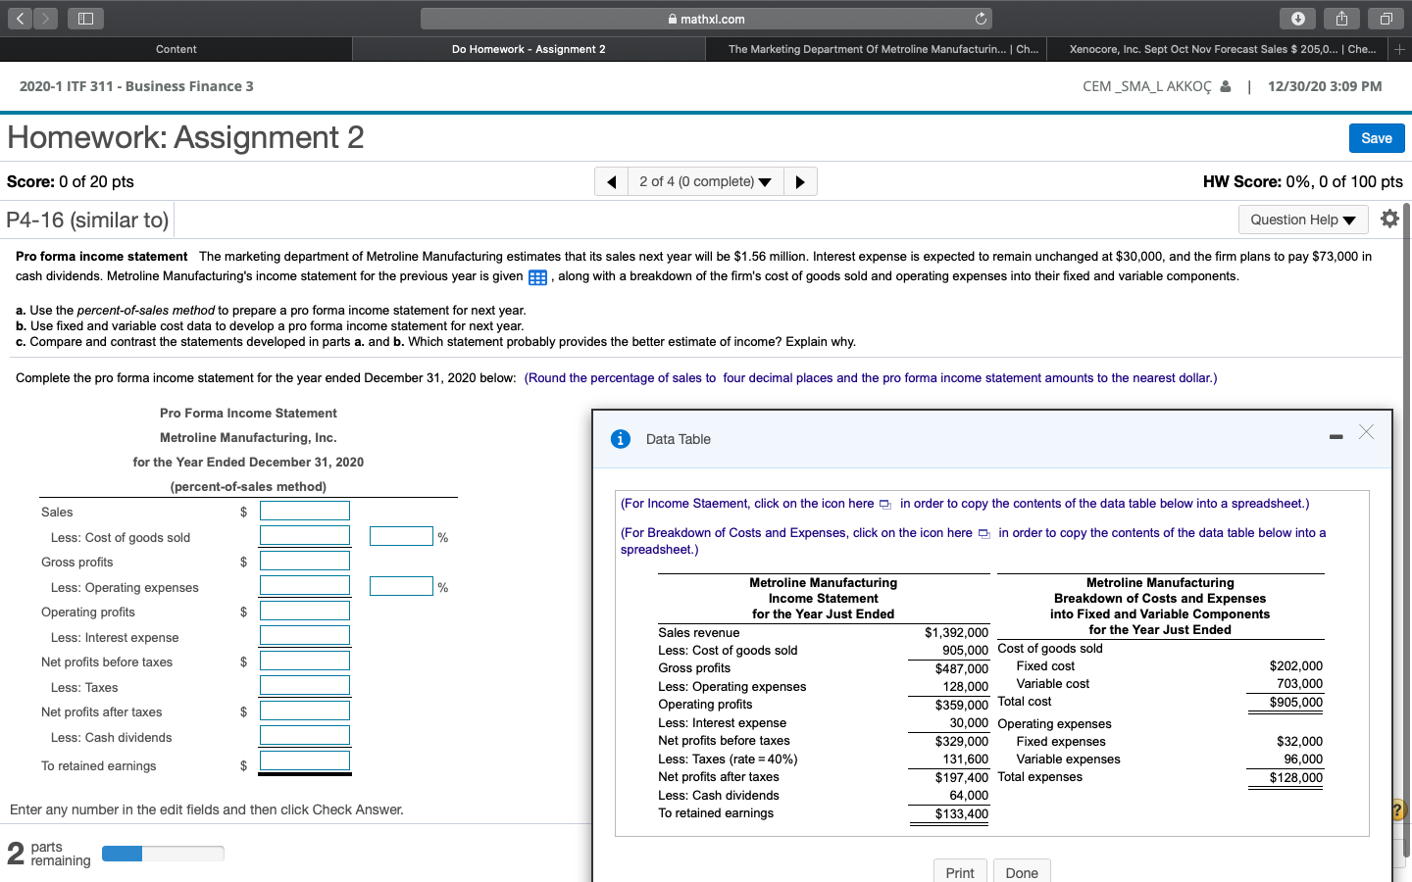Click the 96,000 variable expenses value
Image resolution: width=1412 pixels, height=882 pixels.
pyautogui.click(x=1303, y=759)
